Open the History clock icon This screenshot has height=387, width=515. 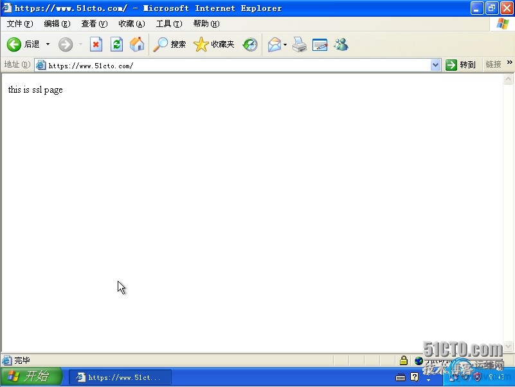pos(250,44)
